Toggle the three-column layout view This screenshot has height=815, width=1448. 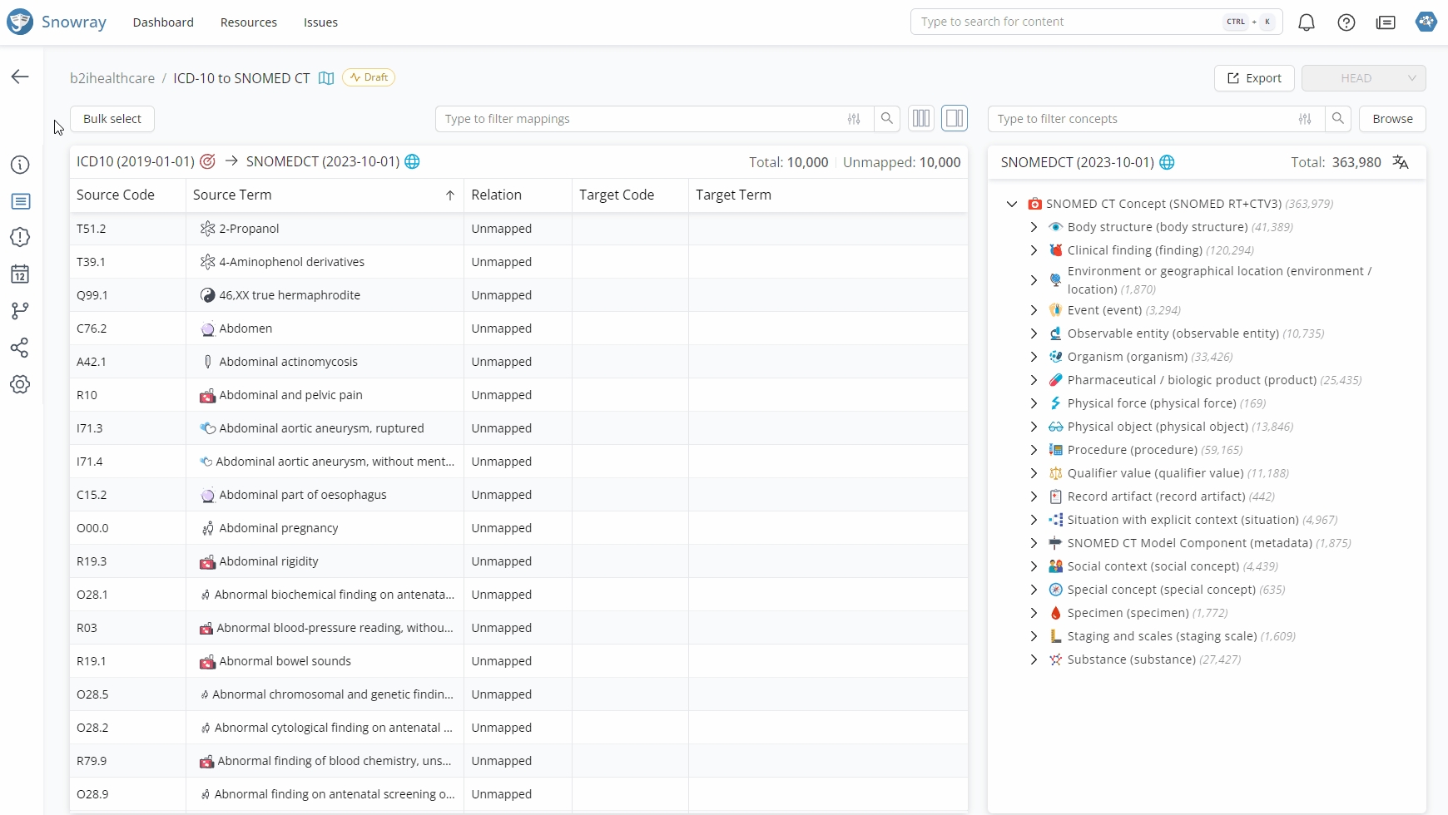(x=920, y=119)
